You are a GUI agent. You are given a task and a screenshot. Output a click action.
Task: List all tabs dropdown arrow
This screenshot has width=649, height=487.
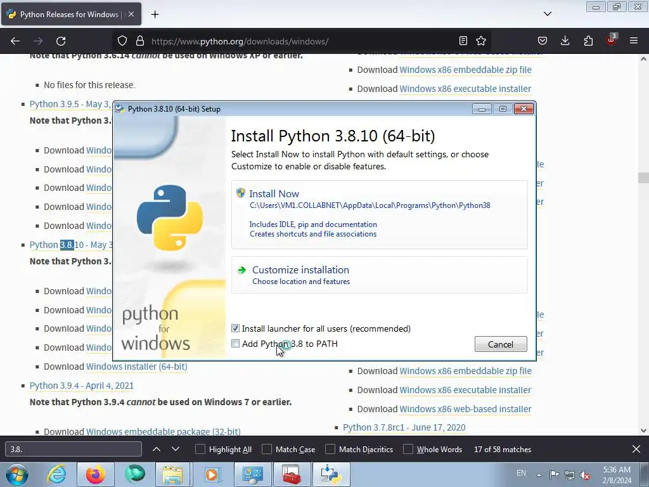pyautogui.click(x=548, y=14)
